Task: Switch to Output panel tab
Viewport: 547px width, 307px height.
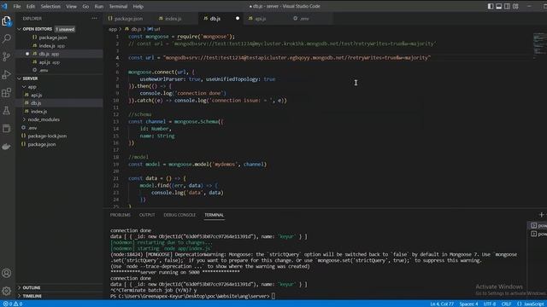Action: pyautogui.click(x=147, y=215)
